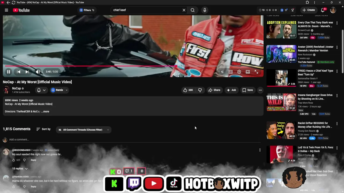
Task: Pause the video
Action: (x=9, y=72)
